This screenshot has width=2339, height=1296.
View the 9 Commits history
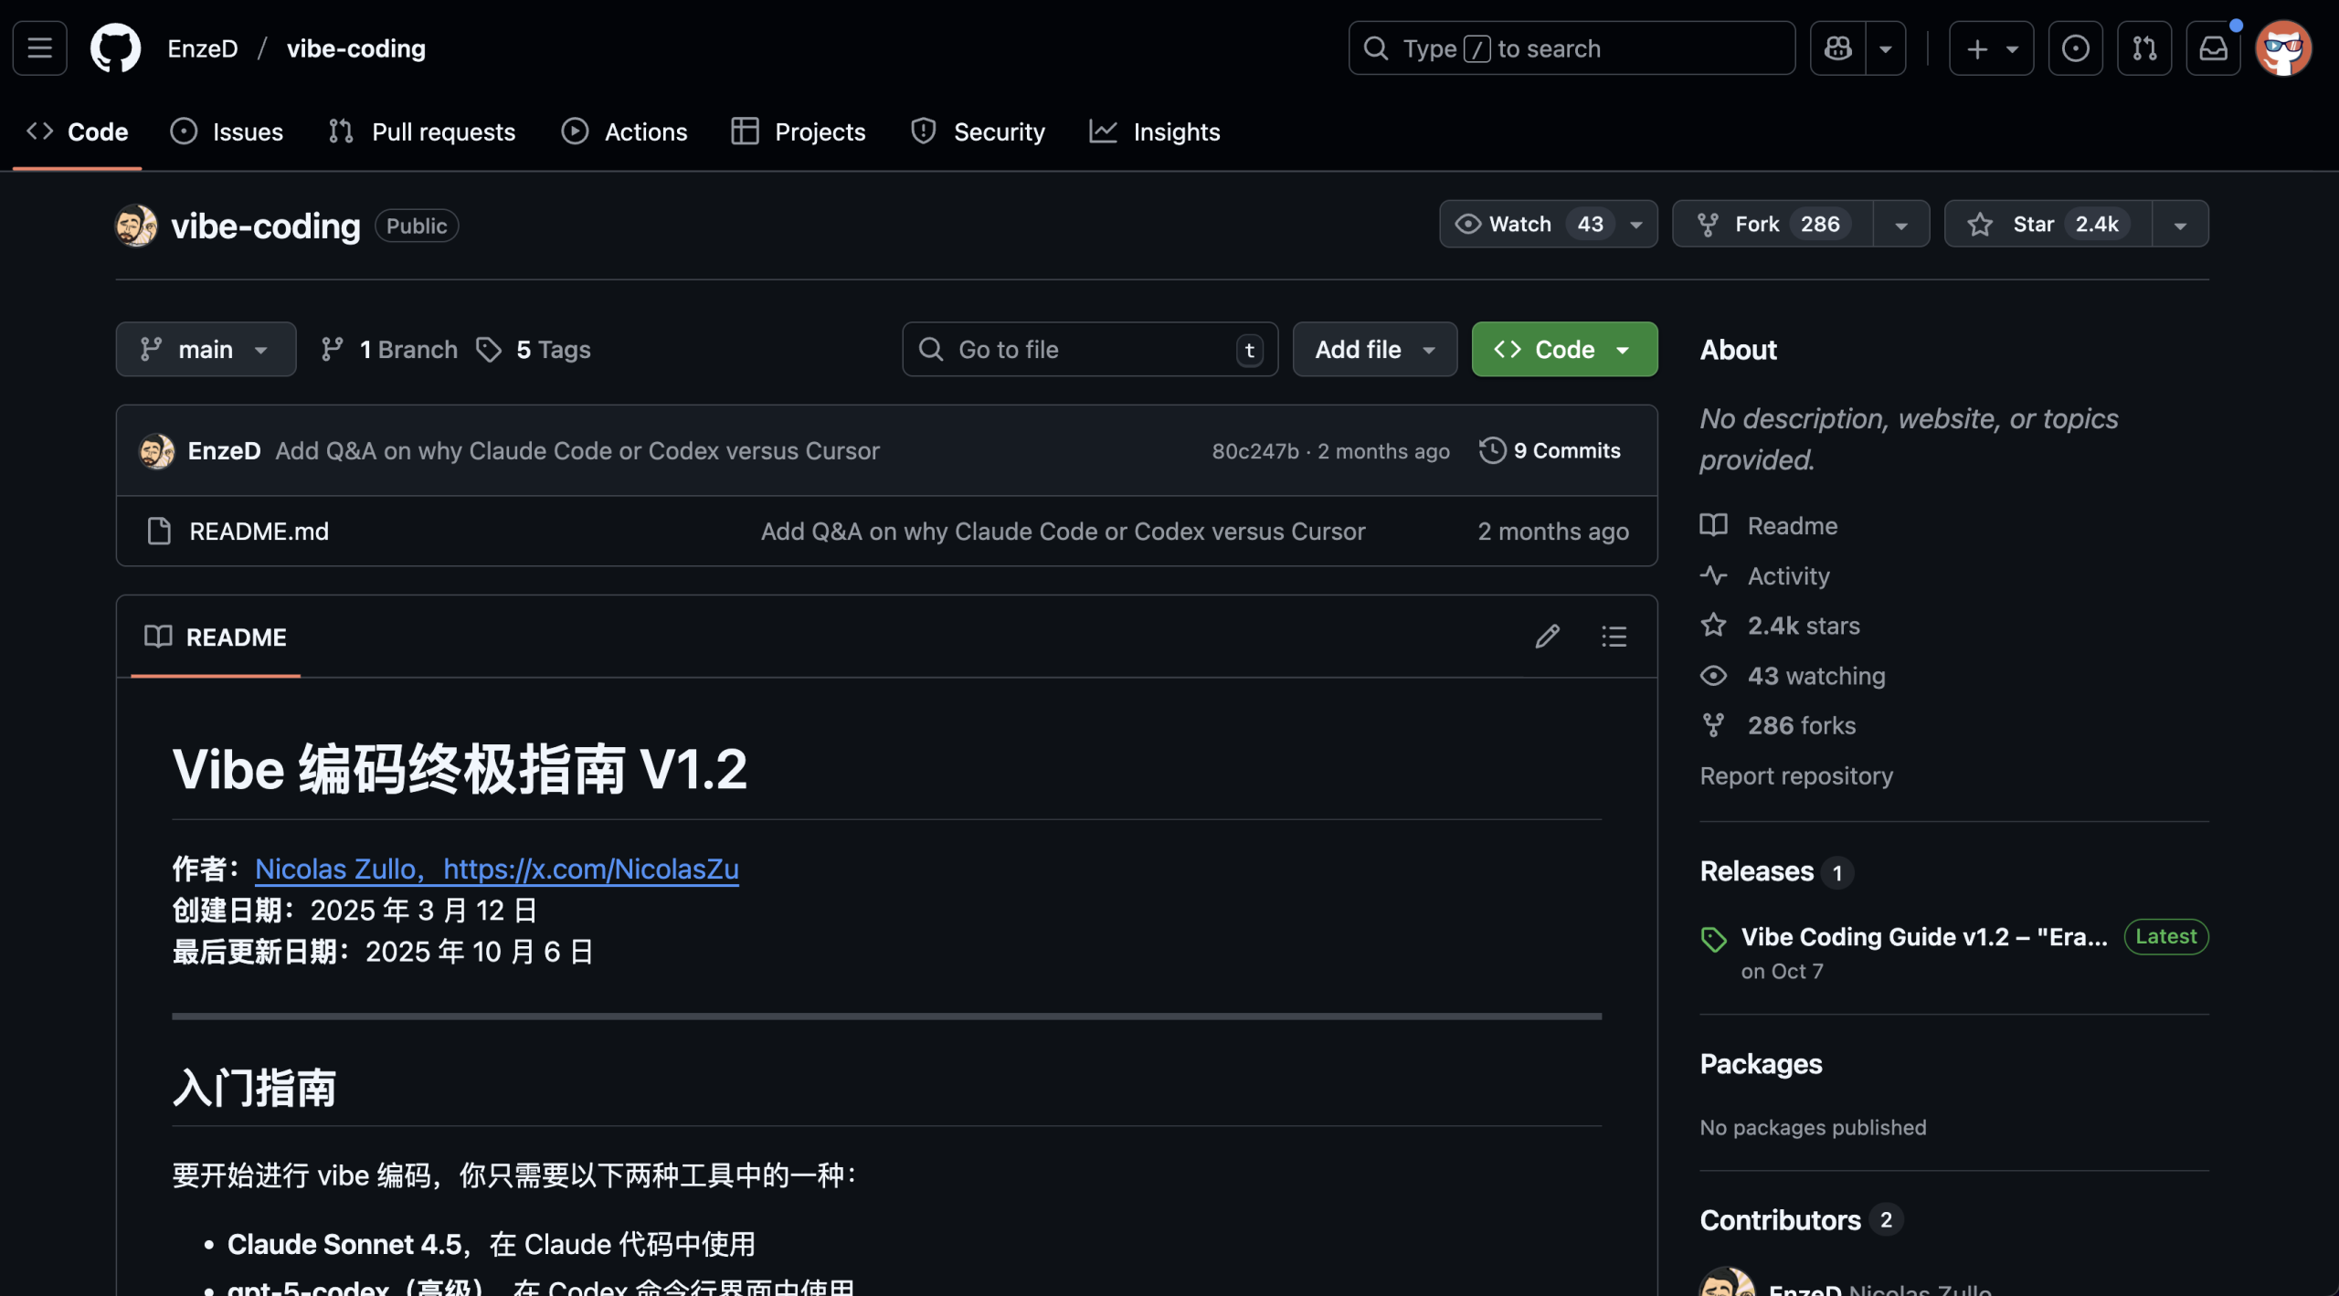[x=1549, y=449]
